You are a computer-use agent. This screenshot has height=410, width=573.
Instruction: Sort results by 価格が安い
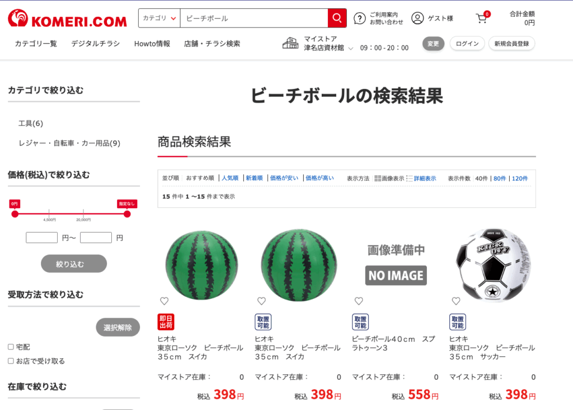(x=284, y=178)
